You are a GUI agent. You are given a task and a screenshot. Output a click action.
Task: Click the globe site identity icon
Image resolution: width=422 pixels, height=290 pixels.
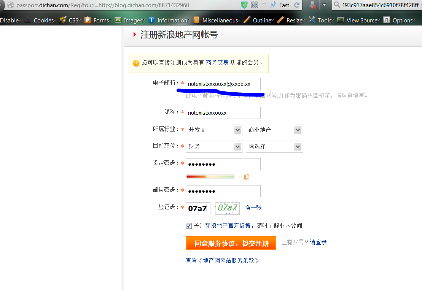(11, 5)
